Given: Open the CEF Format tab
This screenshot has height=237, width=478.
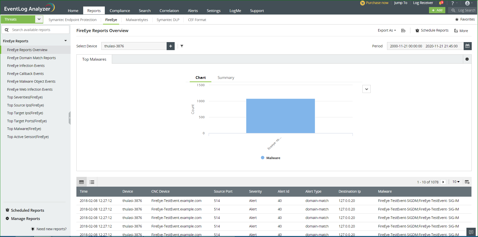Looking at the screenshot, I should coord(197,20).
